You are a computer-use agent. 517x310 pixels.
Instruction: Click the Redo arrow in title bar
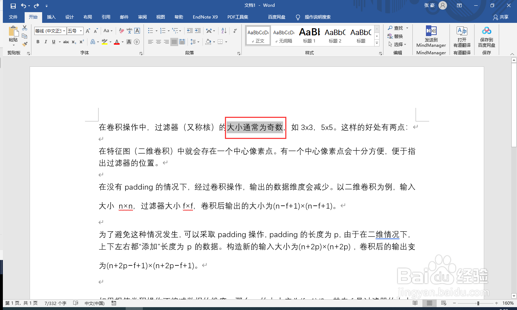tap(36, 6)
